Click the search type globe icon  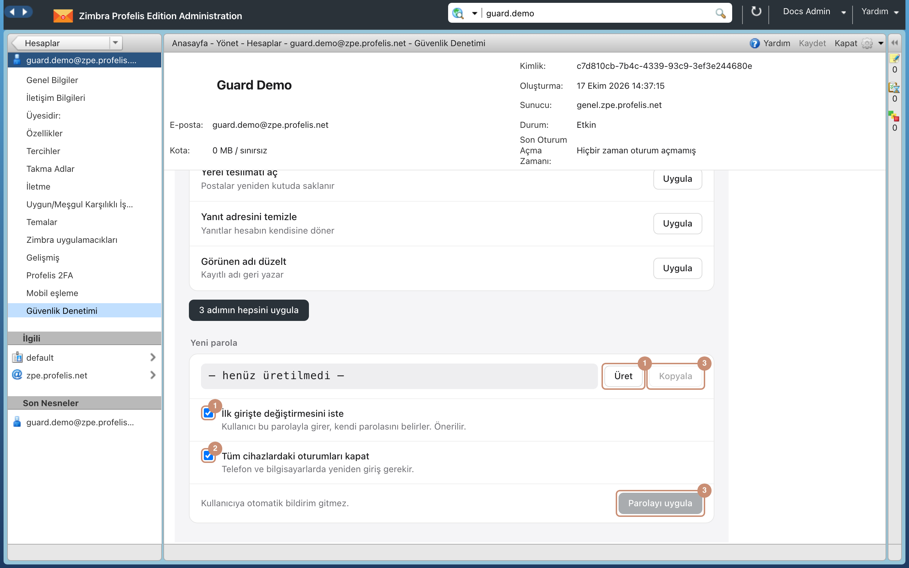click(x=458, y=13)
